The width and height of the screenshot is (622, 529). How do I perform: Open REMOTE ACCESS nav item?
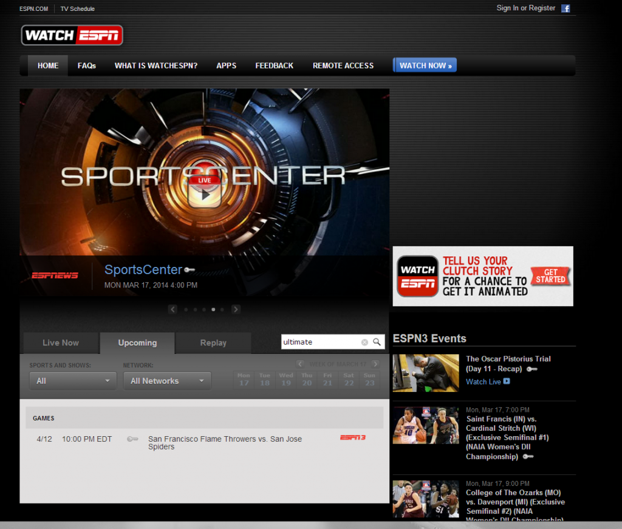click(343, 66)
